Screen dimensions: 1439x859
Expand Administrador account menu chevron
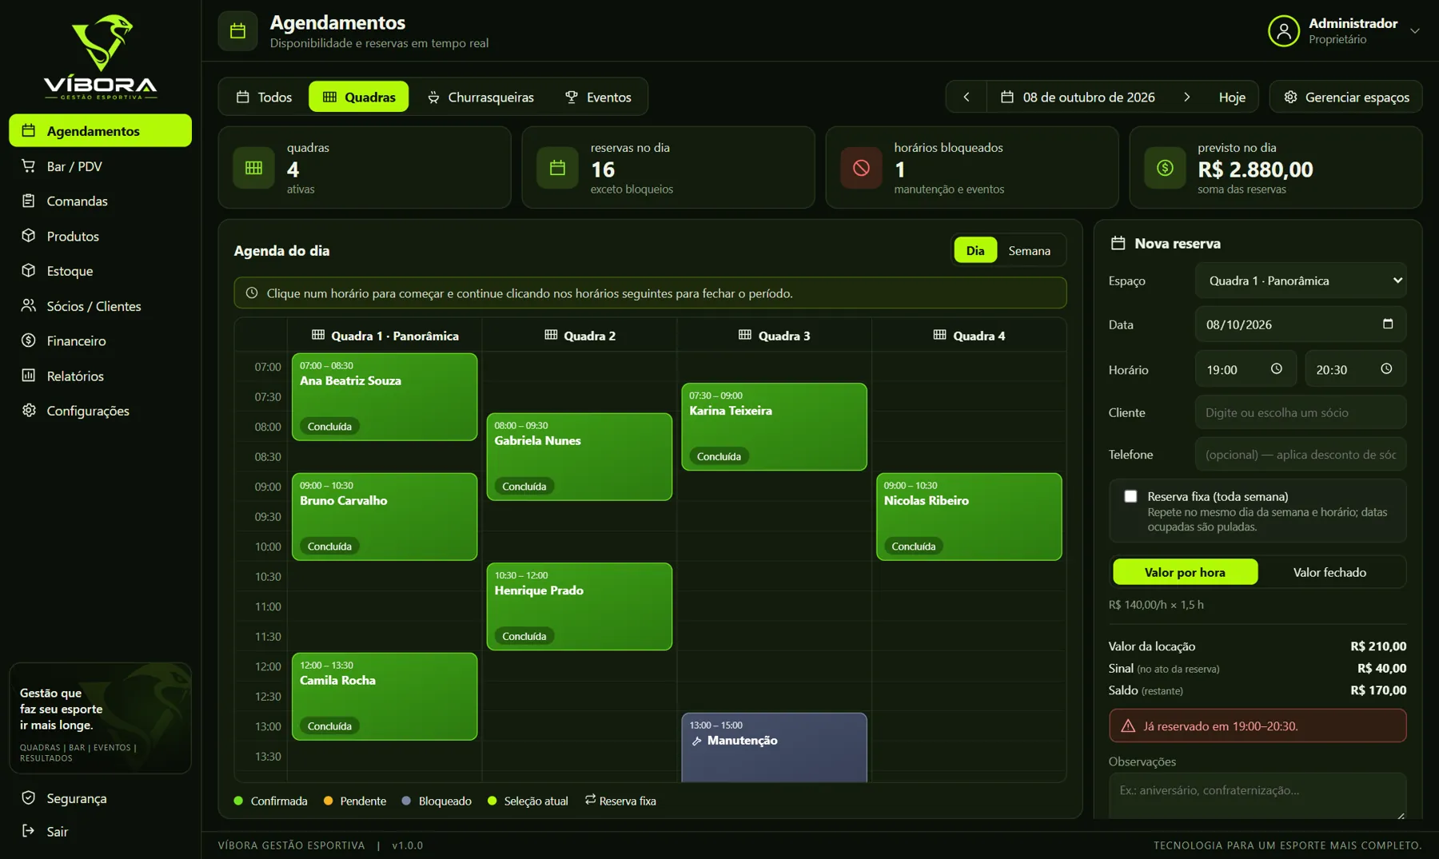1415,31
